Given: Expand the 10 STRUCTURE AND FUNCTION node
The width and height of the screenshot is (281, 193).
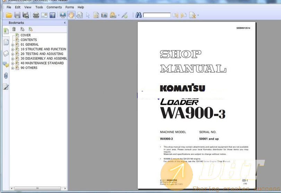Looking at the screenshot, I should [x=12, y=50].
